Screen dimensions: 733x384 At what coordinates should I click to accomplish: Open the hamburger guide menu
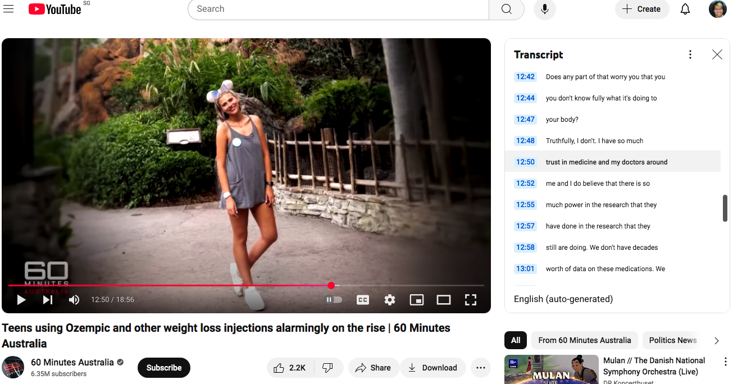[8, 9]
